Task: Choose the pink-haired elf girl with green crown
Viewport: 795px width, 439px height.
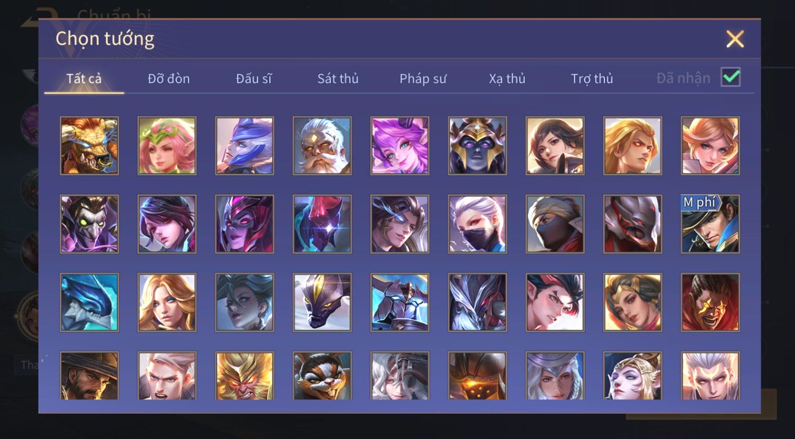Action: (x=167, y=146)
